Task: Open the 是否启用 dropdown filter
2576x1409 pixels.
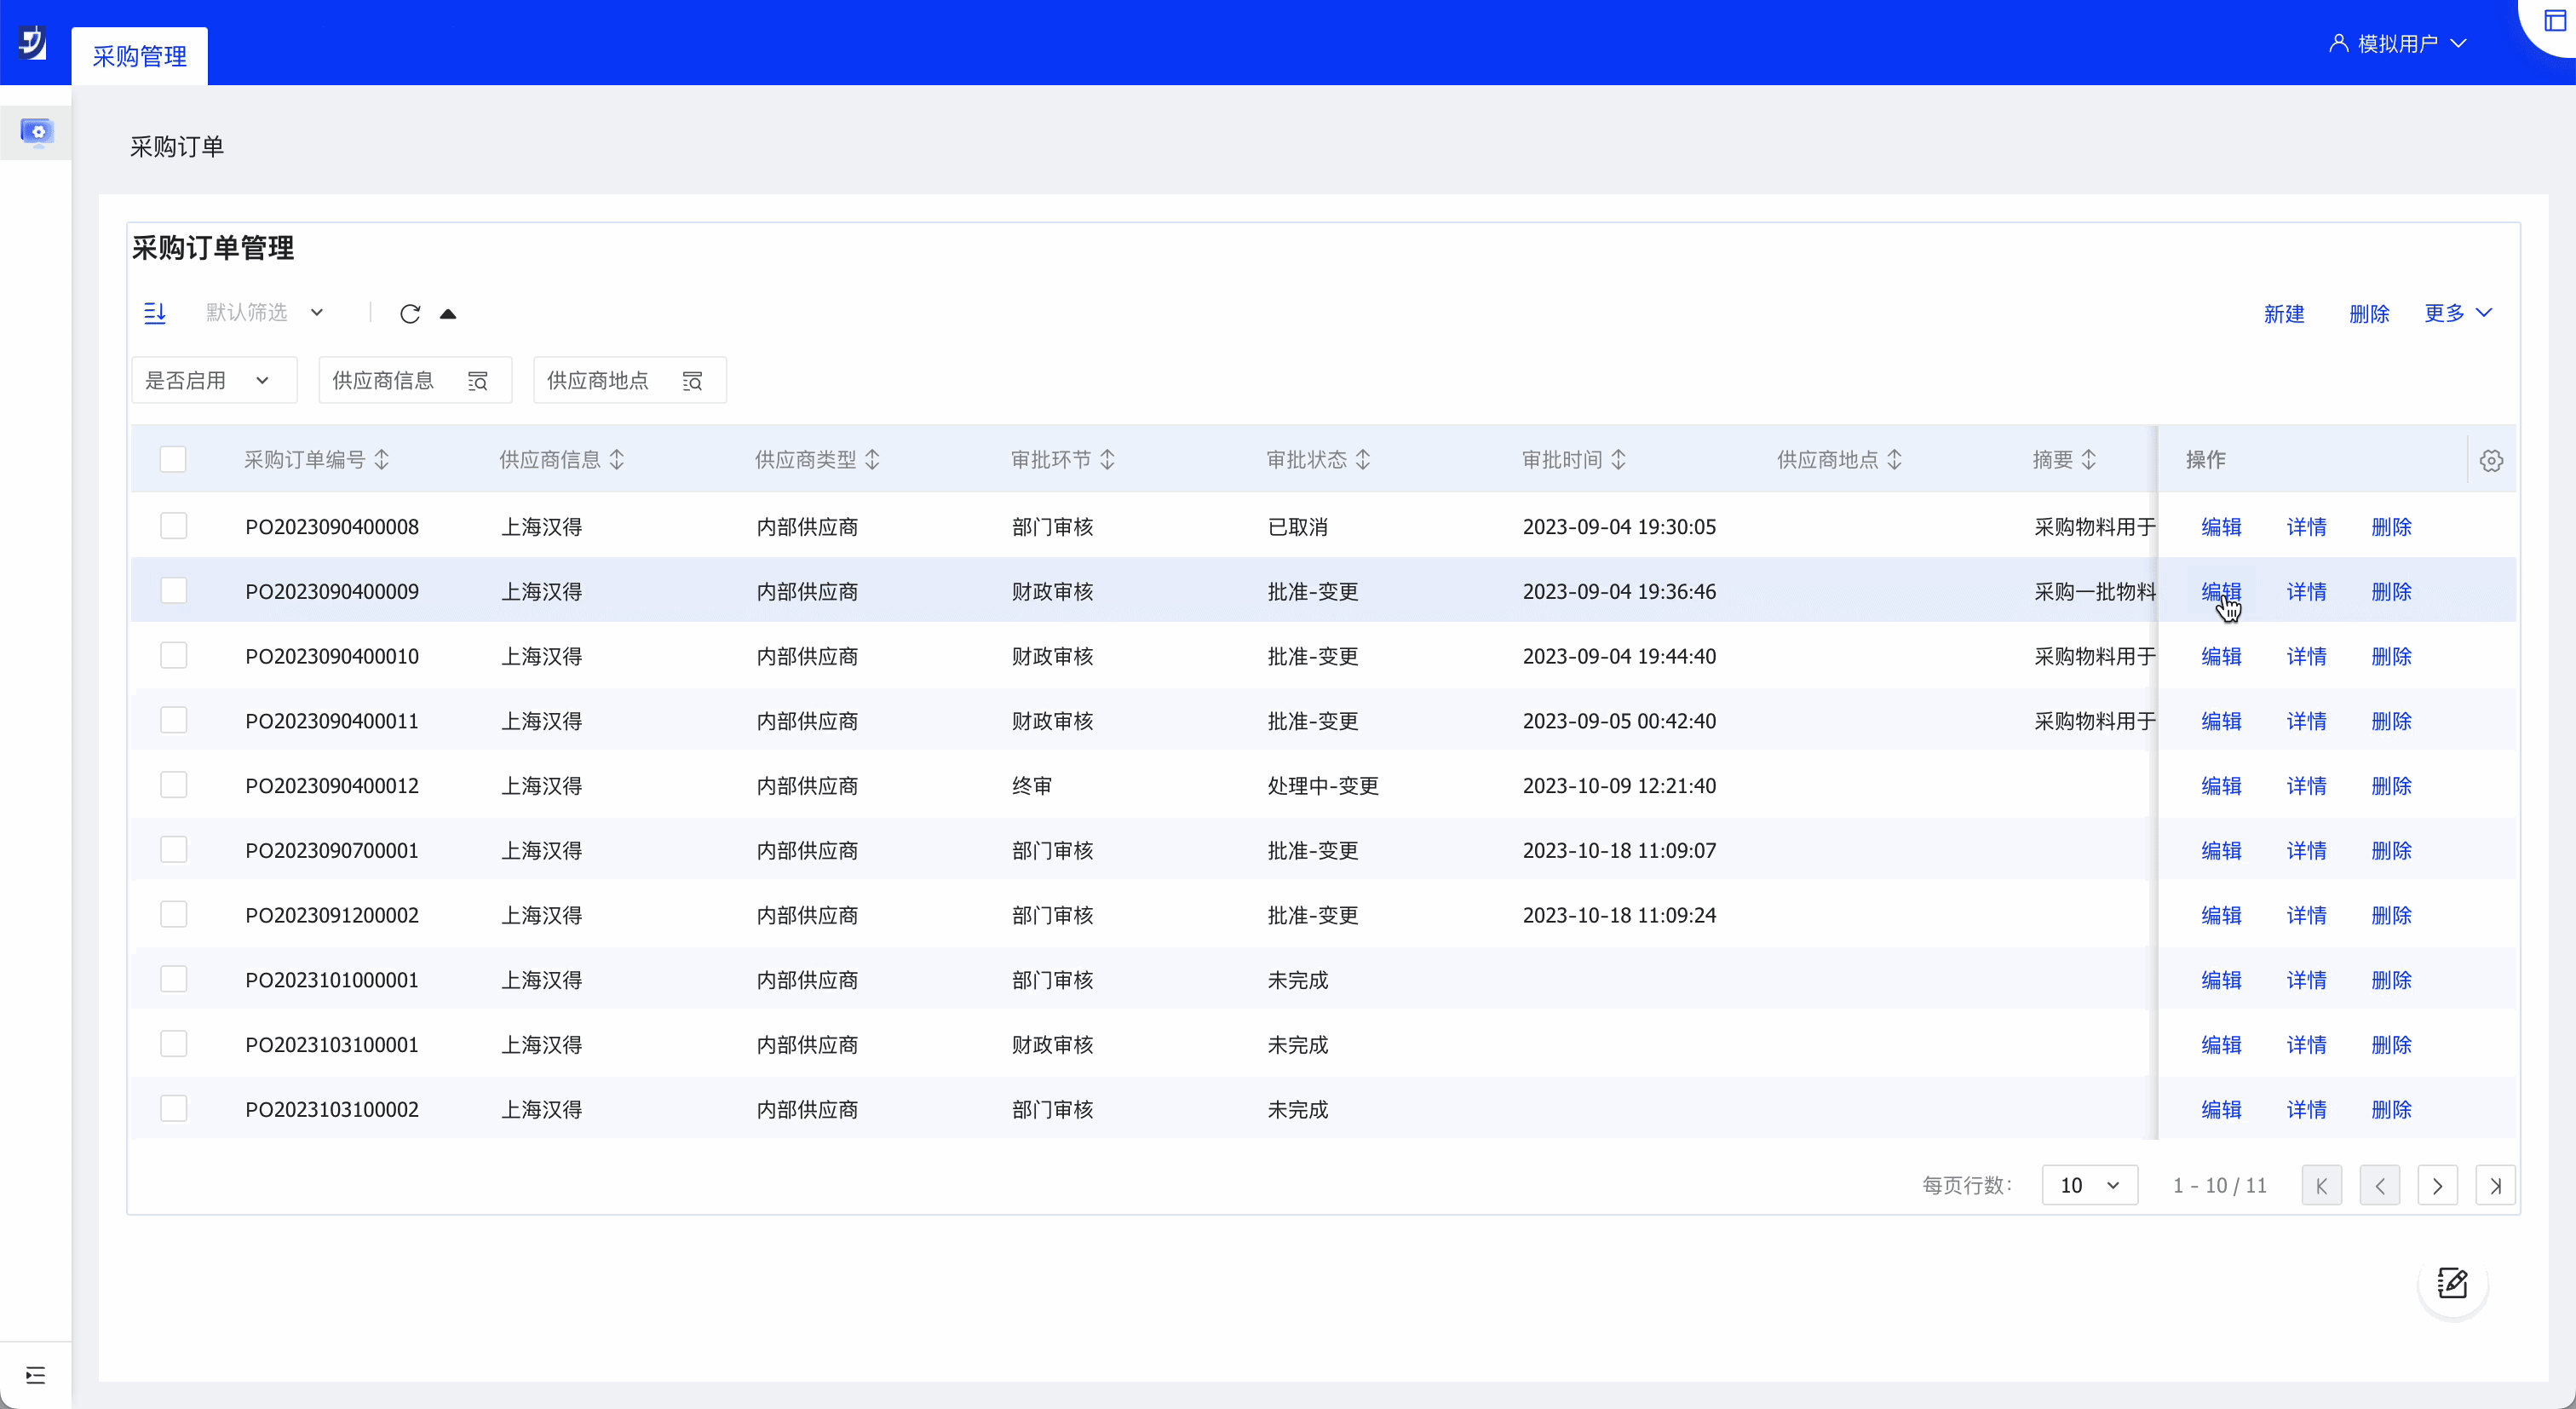Action: point(213,381)
